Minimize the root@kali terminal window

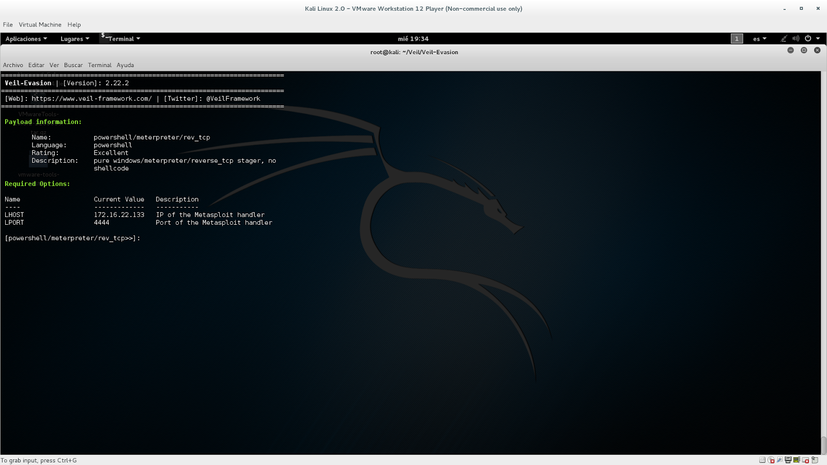(790, 50)
